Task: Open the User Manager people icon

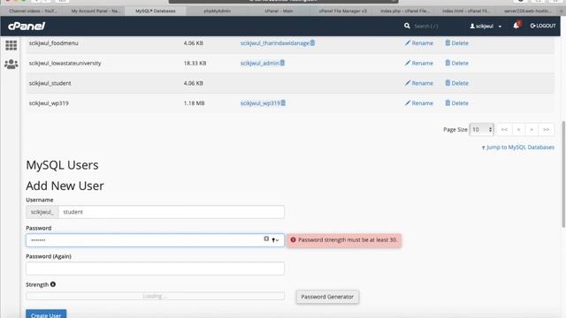Action: [11, 64]
